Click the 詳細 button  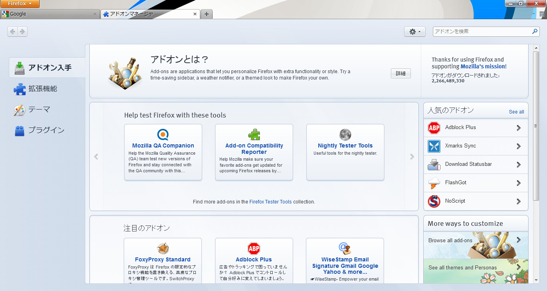(401, 74)
